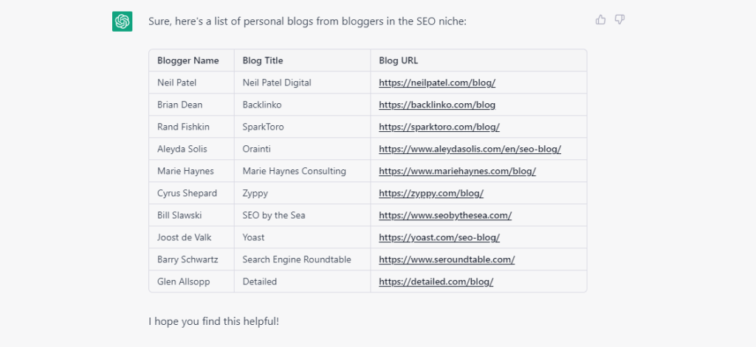Follow the mariehaynes.com/blog link

[x=457, y=172]
